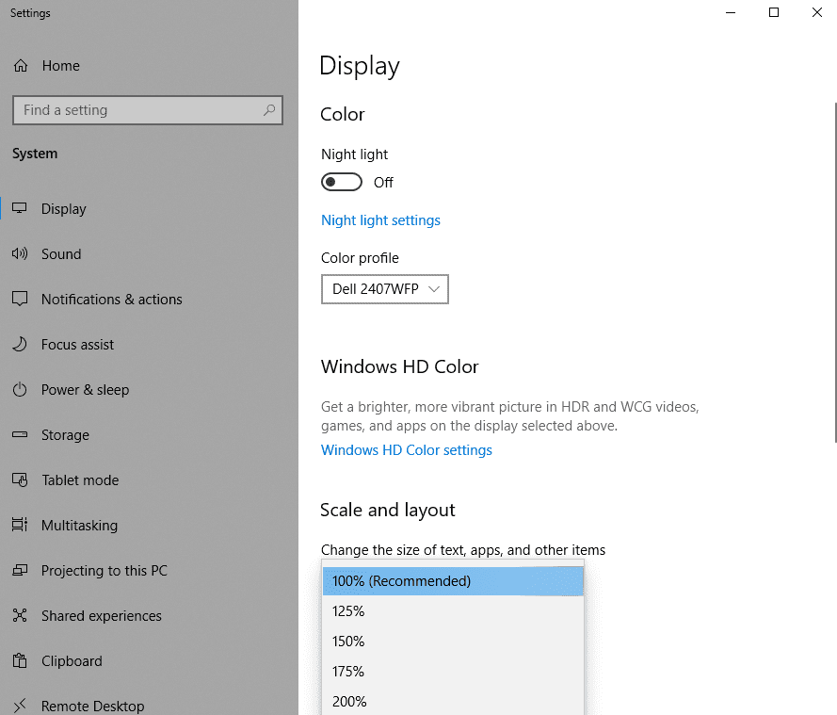Click the Tablet mode icon
The height and width of the screenshot is (715, 837).
coord(20,480)
